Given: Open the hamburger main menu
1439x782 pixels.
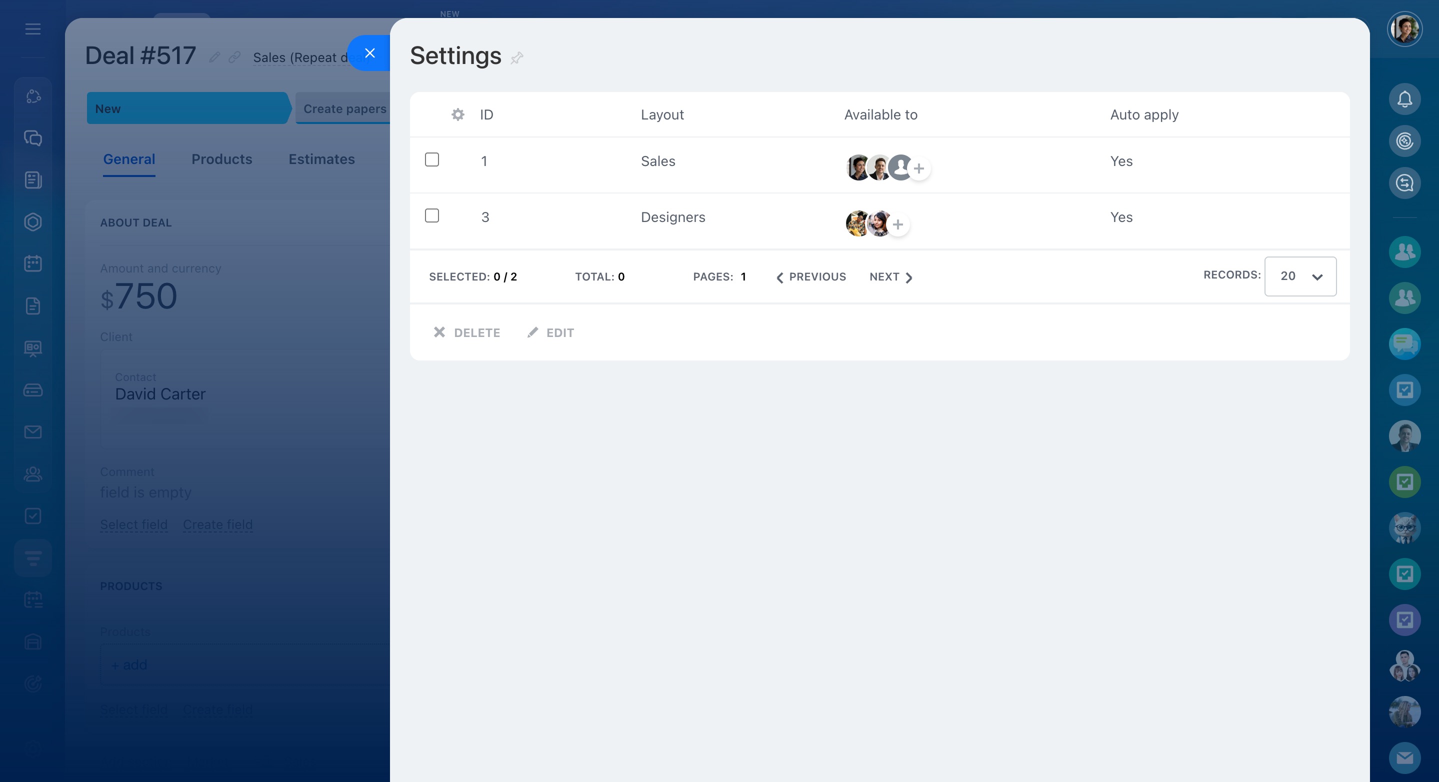Looking at the screenshot, I should pyautogui.click(x=33, y=29).
